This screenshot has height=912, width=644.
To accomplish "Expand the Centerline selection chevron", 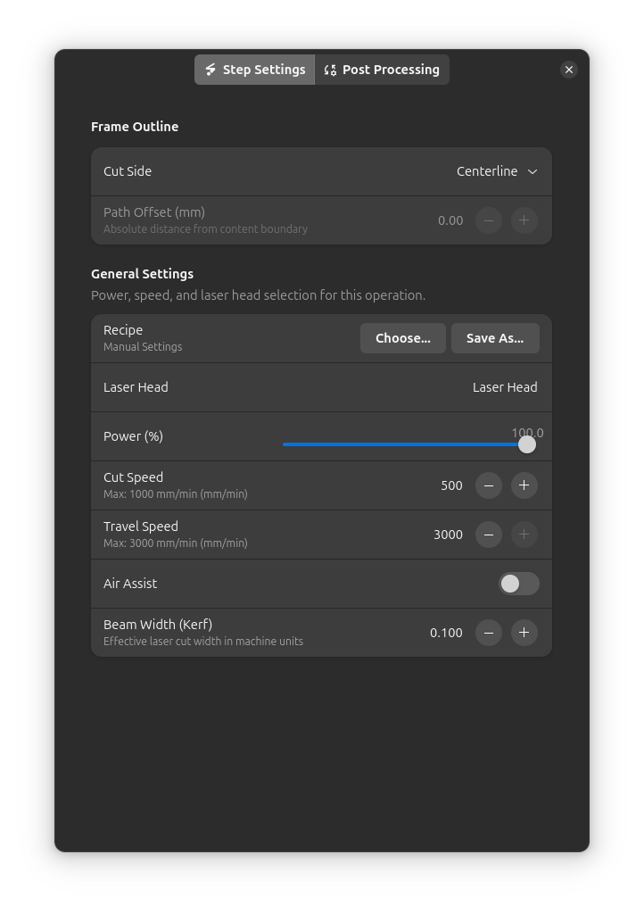I will pyautogui.click(x=532, y=171).
